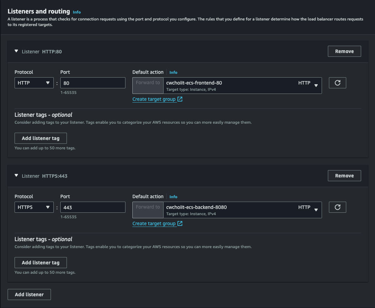375x308 pixels.
Task: Click the port 80 input field
Action: click(93, 83)
